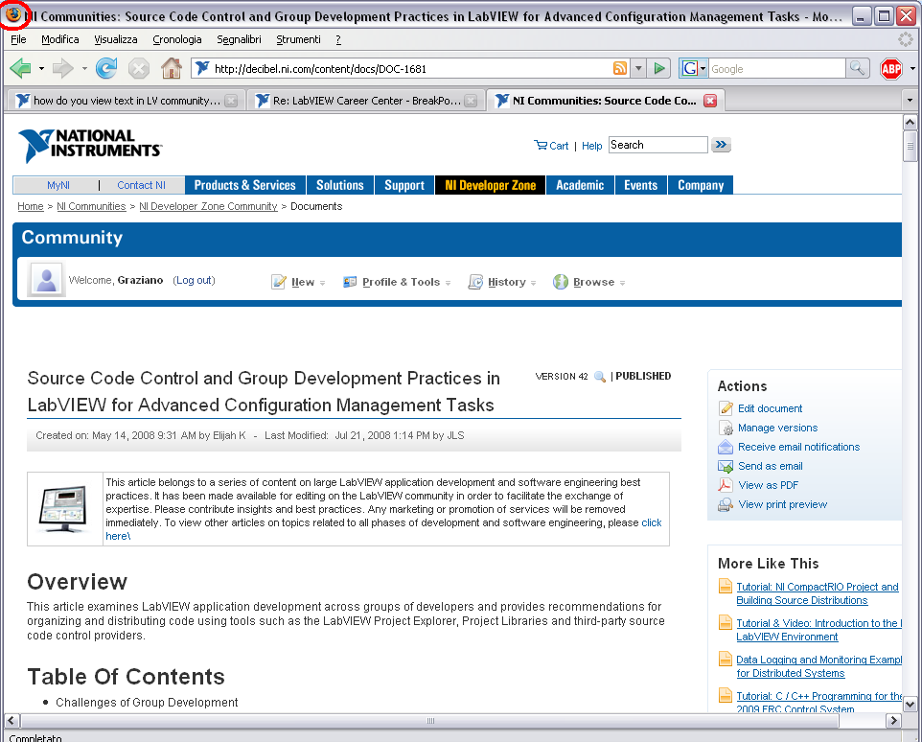The width and height of the screenshot is (922, 742).
Task: Click the vertical scrollbar up arrow
Action: [x=910, y=123]
